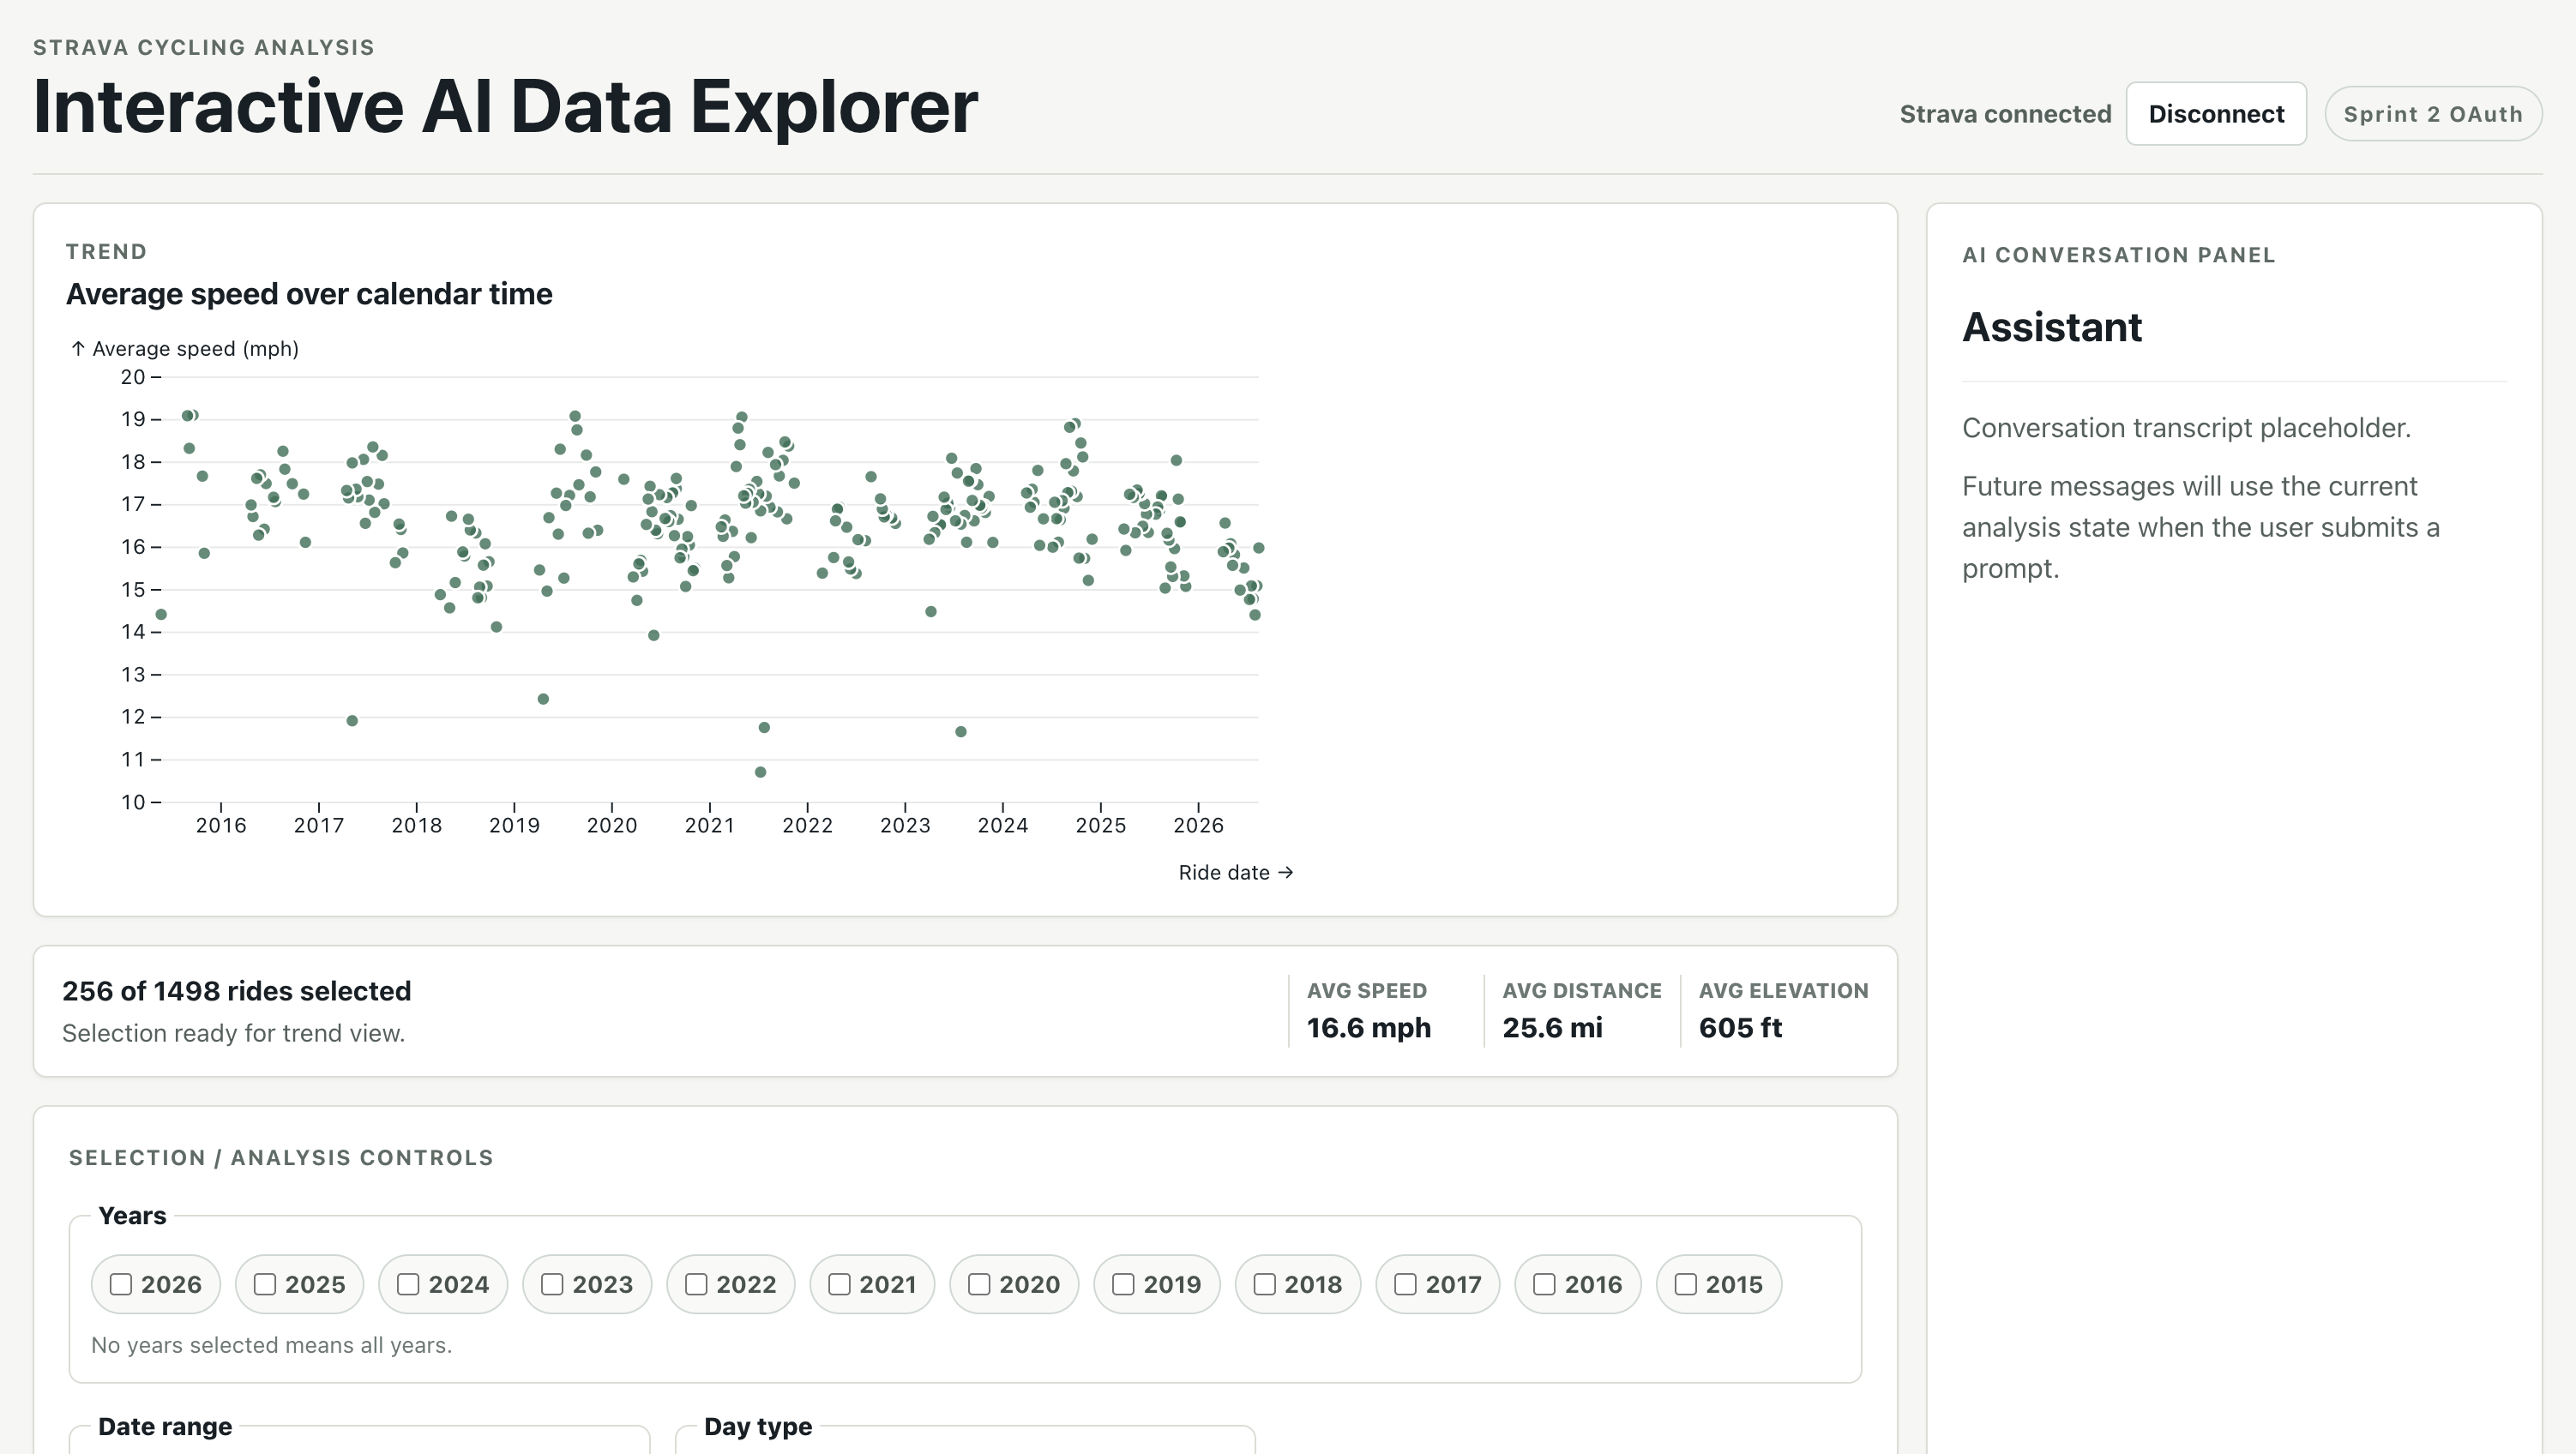Click the Strava Cycling Analysis subtitle
Viewport: 2576px width, 1454px height.
(204, 47)
